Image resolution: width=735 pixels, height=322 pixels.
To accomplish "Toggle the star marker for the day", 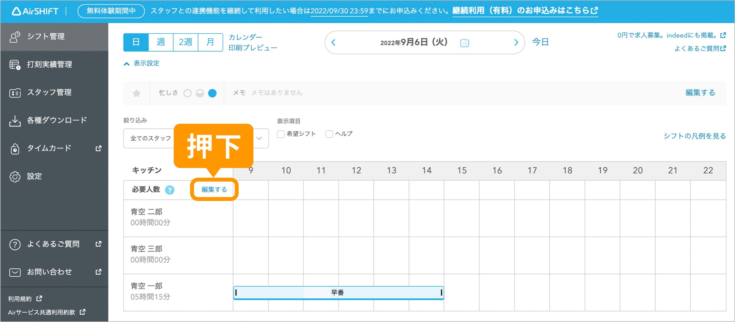I will tap(136, 93).
